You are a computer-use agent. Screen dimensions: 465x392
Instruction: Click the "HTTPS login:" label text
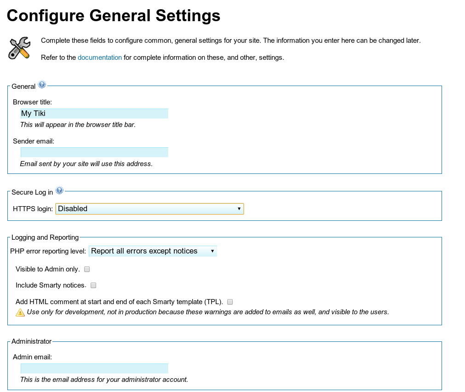(33, 209)
